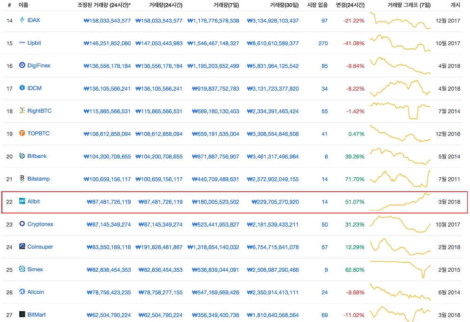Sort by 거래량(30일) column header

click(284, 5)
